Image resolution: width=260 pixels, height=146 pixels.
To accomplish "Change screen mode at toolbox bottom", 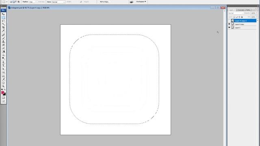I will [3, 101].
